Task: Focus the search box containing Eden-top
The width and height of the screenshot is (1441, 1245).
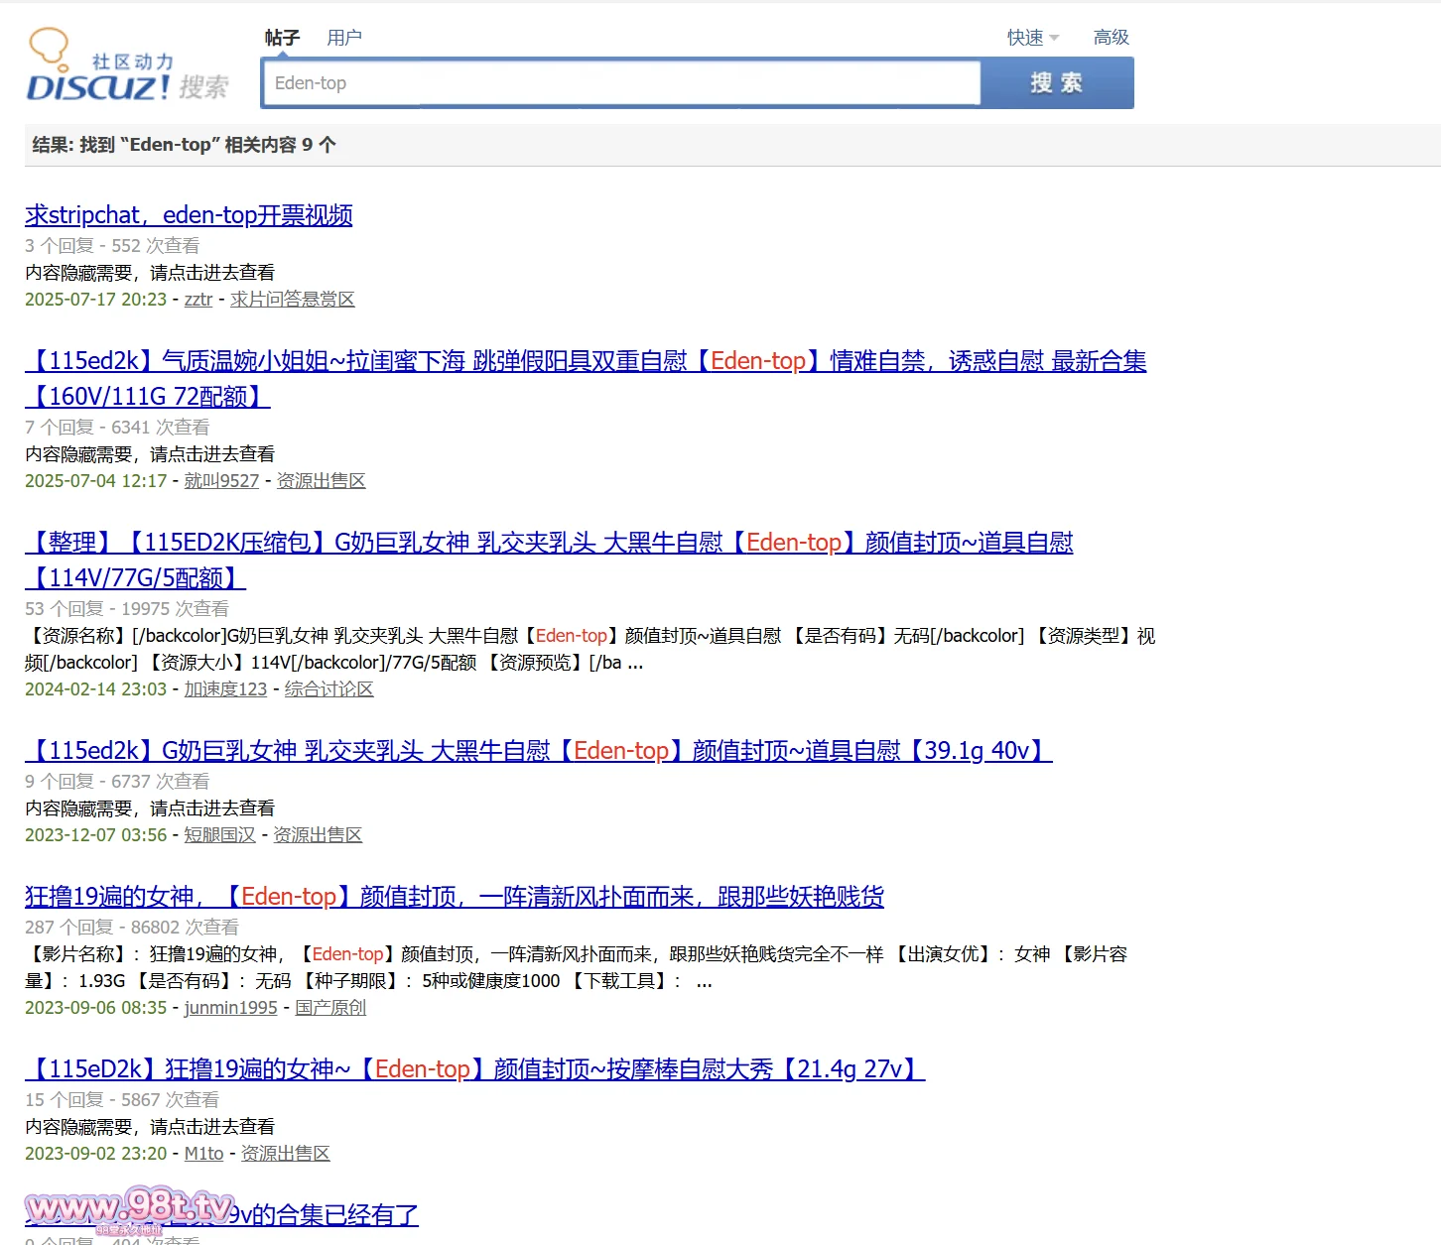Action: coord(621,83)
